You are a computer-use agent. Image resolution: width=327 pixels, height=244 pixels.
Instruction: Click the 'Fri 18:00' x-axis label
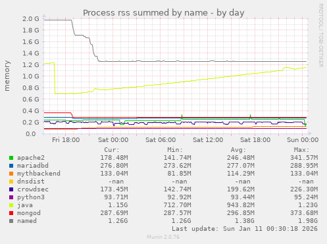[x=66, y=140]
